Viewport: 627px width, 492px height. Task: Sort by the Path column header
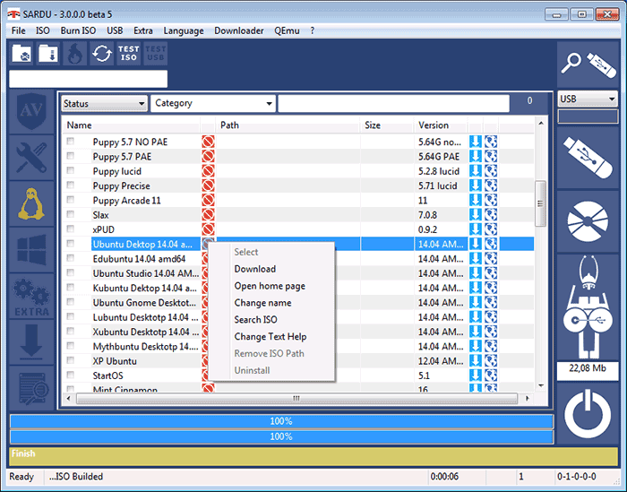(x=288, y=125)
